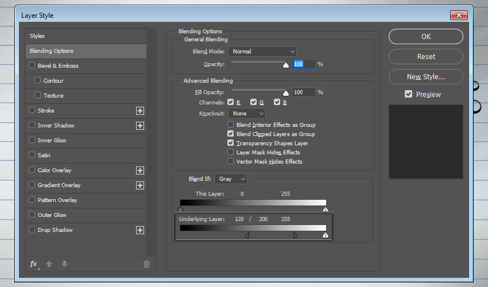Screen dimensions: 488x287
Task: Open Bevel & Emboss settings row
Action: click(x=86, y=66)
